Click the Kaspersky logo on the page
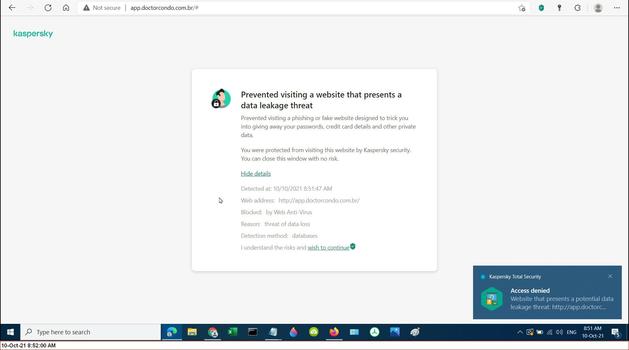 point(33,34)
